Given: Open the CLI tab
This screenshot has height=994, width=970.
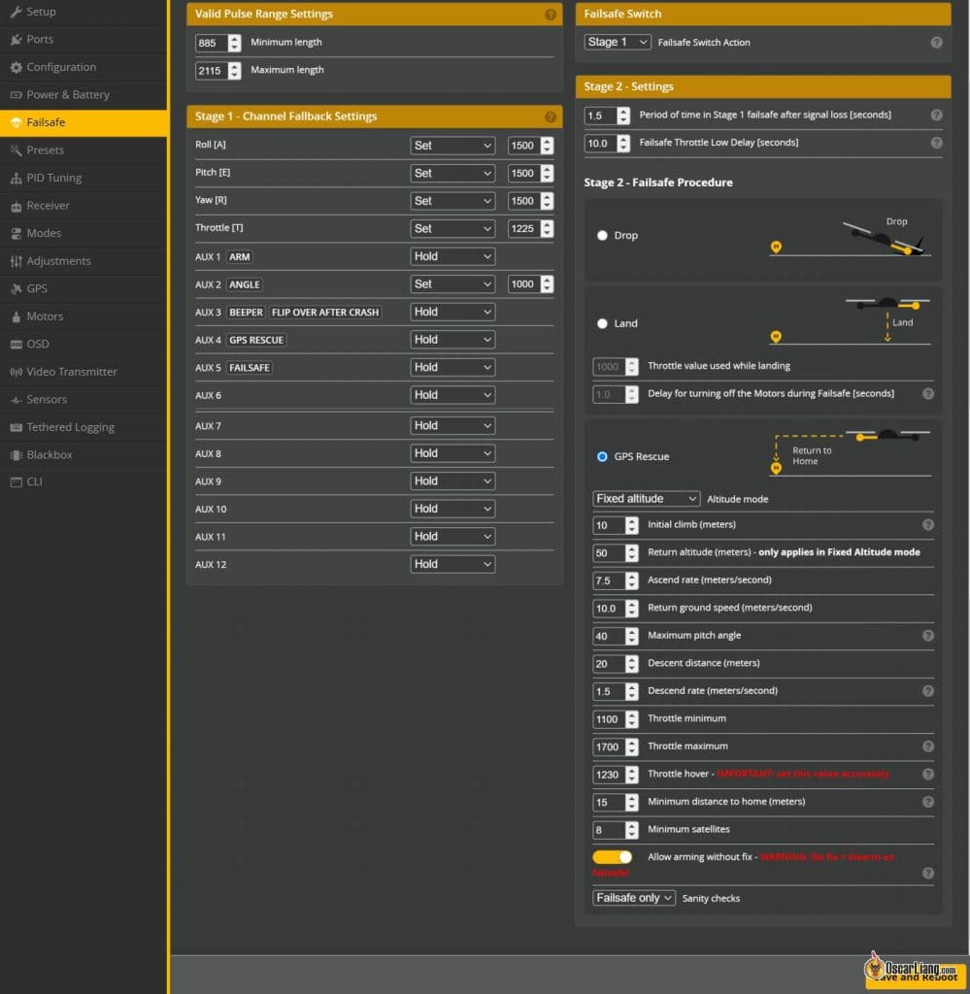Looking at the screenshot, I should (x=84, y=481).
